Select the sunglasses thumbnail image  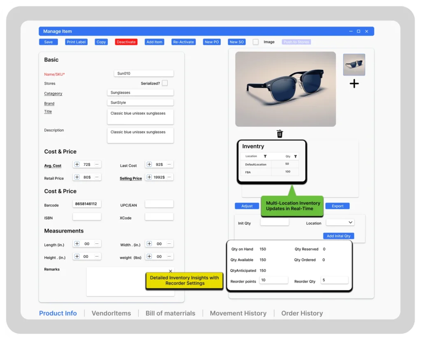point(354,64)
